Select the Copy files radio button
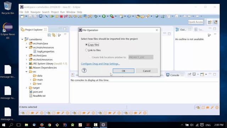The height and width of the screenshot is (128, 227). (87, 44)
